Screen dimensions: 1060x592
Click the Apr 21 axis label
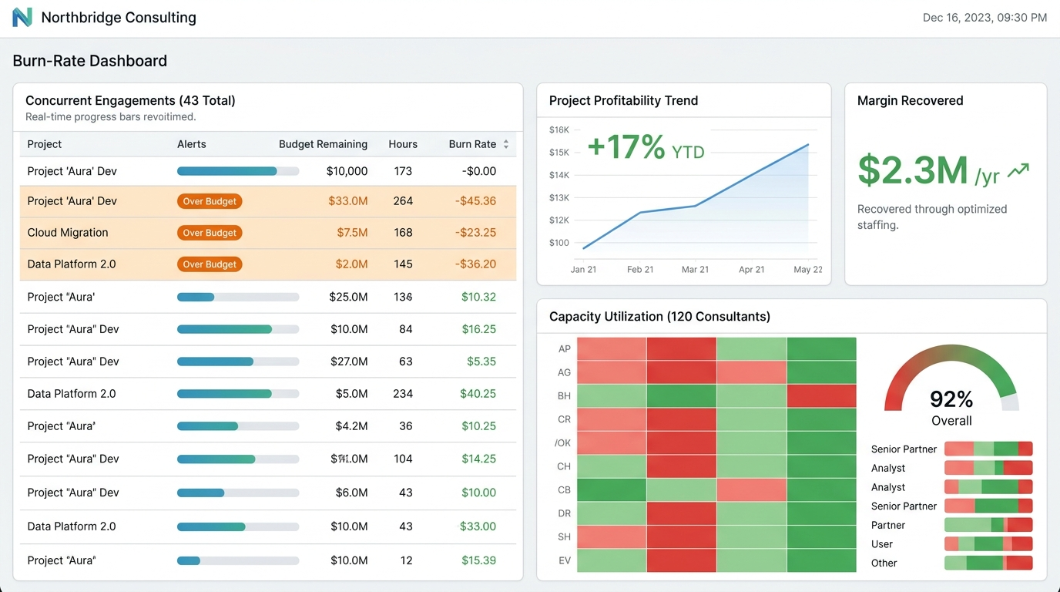[752, 270]
